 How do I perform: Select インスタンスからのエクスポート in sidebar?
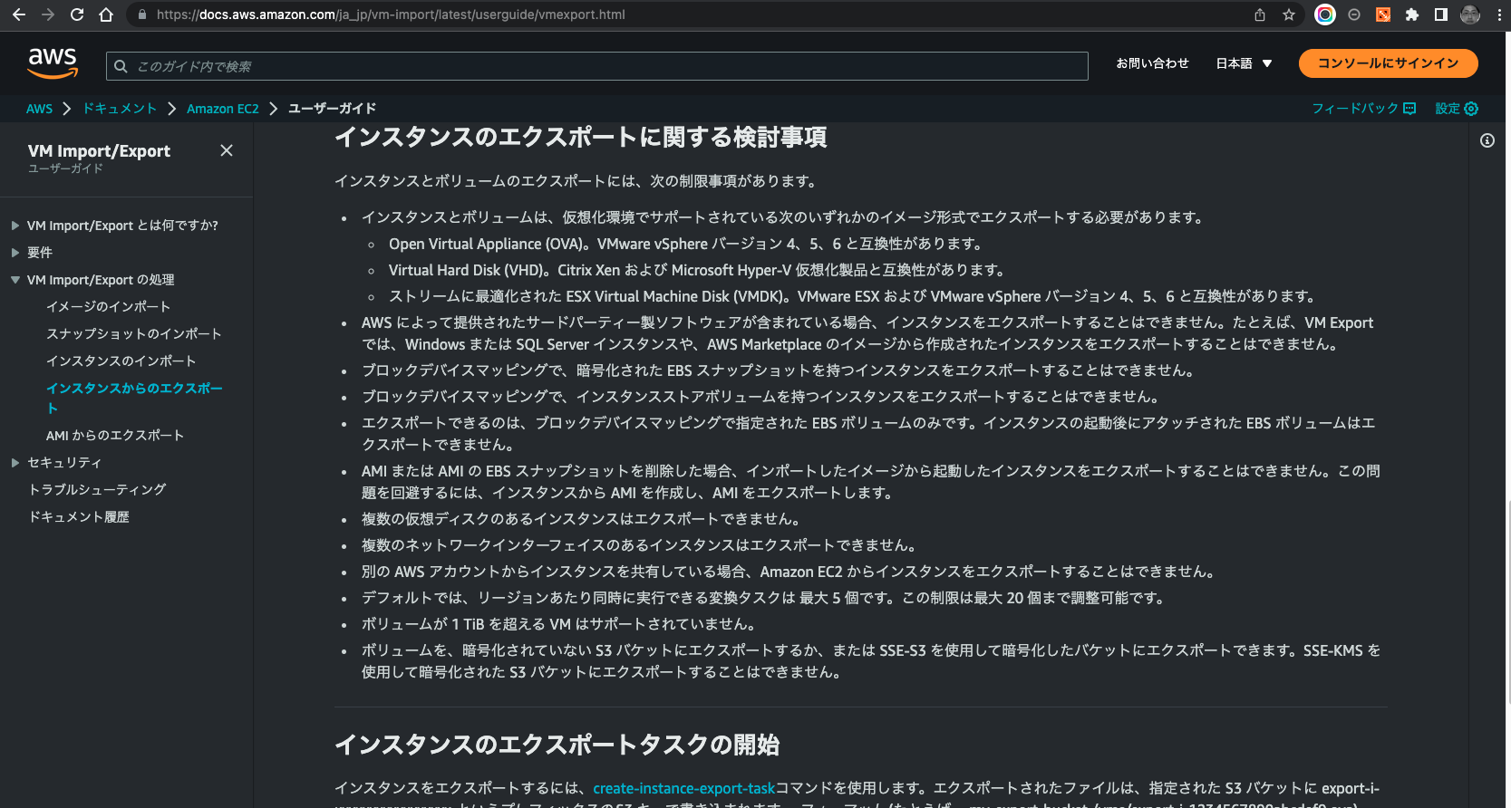click(x=134, y=399)
